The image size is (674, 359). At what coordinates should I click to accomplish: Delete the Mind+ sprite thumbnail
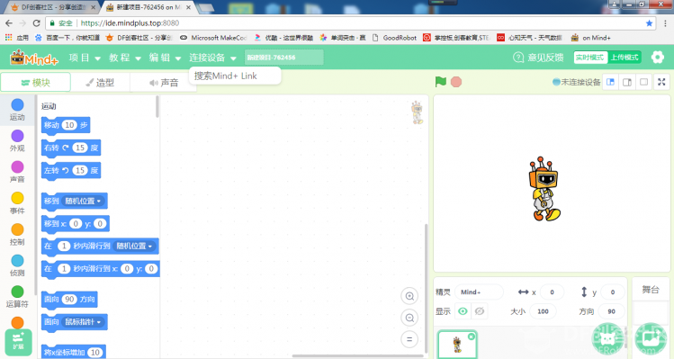tap(472, 337)
